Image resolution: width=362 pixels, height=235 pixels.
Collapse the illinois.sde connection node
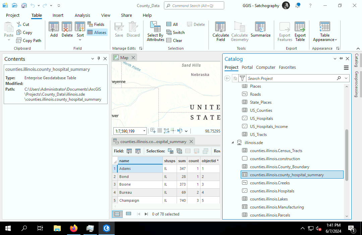point(233,143)
